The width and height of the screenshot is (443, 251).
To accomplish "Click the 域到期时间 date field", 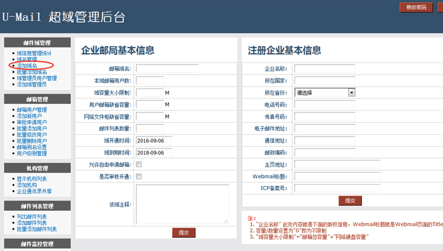I will (x=154, y=153).
